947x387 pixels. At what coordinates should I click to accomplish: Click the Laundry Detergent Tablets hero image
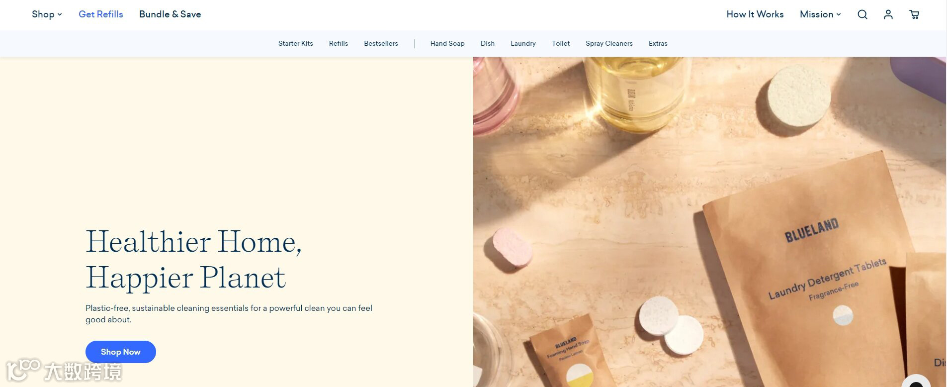(709, 222)
